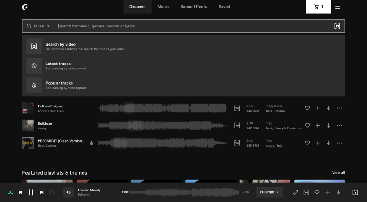Open the Nyck Caution artist link
The height and width of the screenshot is (202, 367).
(x=47, y=146)
